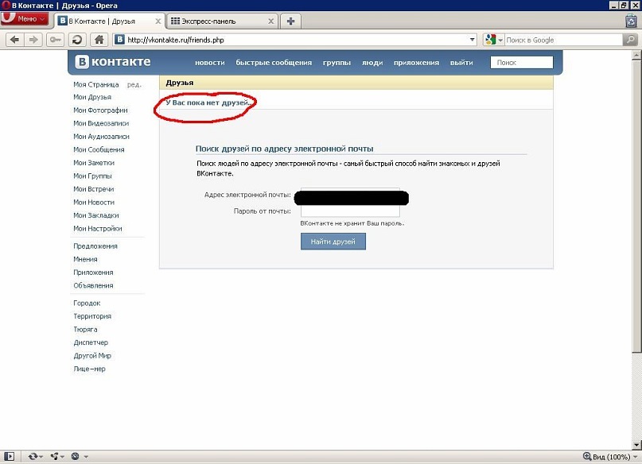Open Мои Закладки in sidebar
This screenshot has height=464, width=642.
[95, 215]
